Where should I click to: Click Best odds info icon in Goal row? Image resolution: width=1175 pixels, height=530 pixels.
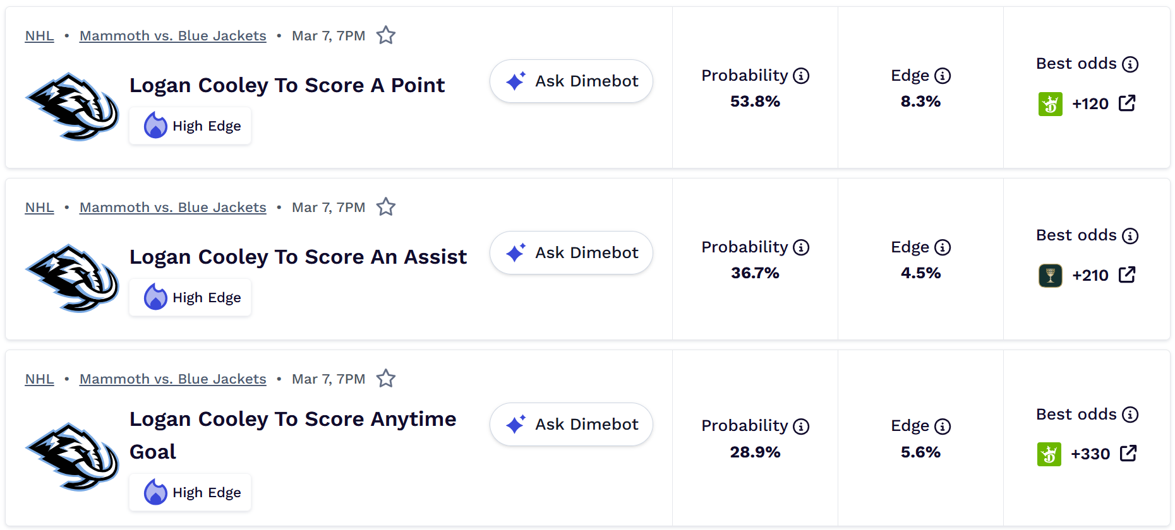[1130, 415]
